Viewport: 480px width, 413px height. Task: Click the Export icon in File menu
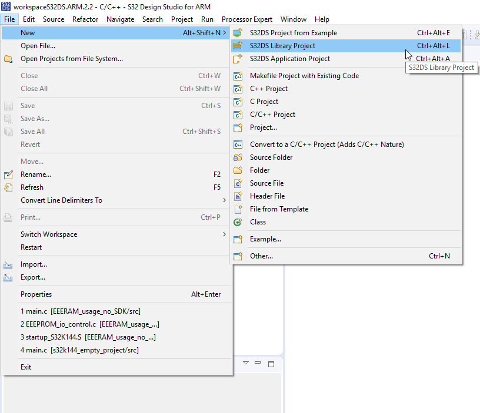8,277
